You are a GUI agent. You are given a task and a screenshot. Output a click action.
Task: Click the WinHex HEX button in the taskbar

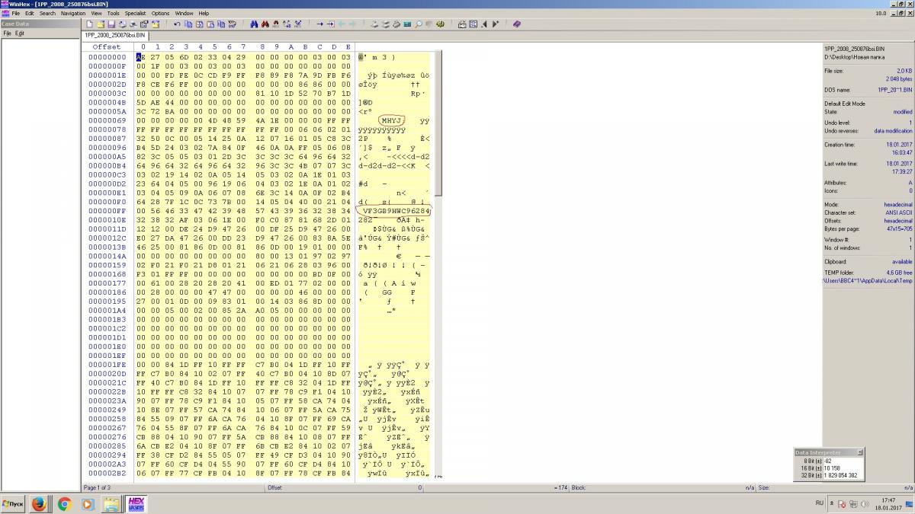(x=136, y=504)
